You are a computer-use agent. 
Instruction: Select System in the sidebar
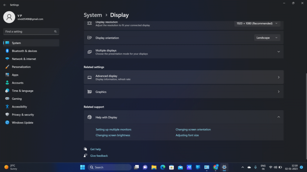(x=31, y=43)
